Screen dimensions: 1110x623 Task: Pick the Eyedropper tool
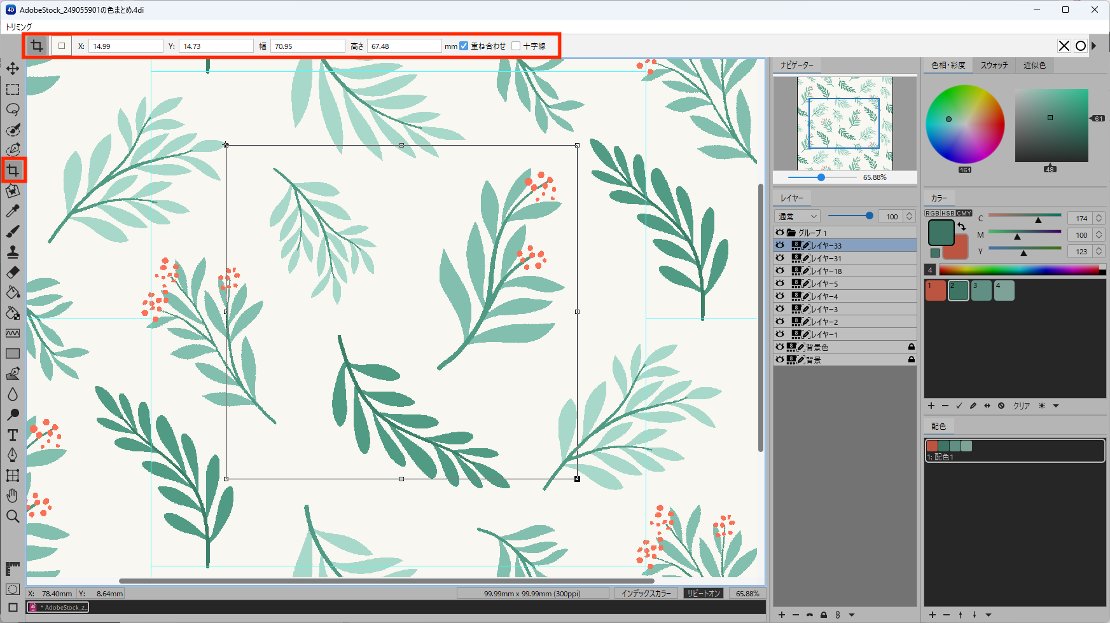coord(13,211)
